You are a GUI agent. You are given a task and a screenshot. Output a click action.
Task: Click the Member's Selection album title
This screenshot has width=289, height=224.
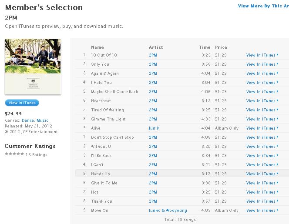44,7
